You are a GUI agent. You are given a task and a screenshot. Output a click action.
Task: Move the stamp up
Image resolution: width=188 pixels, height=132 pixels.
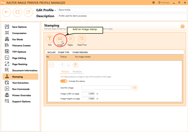click(x=62, y=65)
